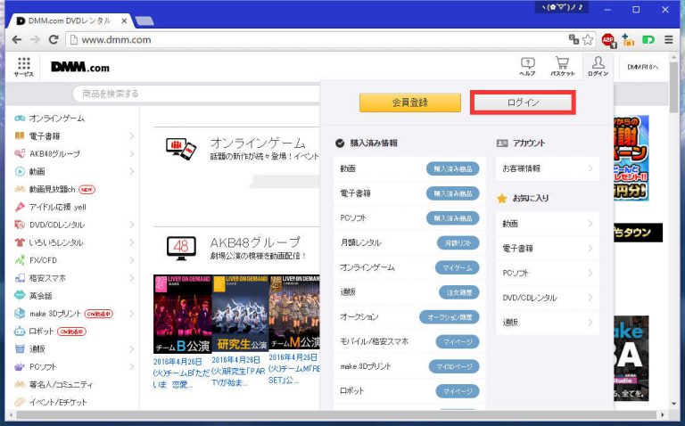Screen dimensions: 685x426
Task: Click the 通販 basket sidebar icon
Action: 20,348
